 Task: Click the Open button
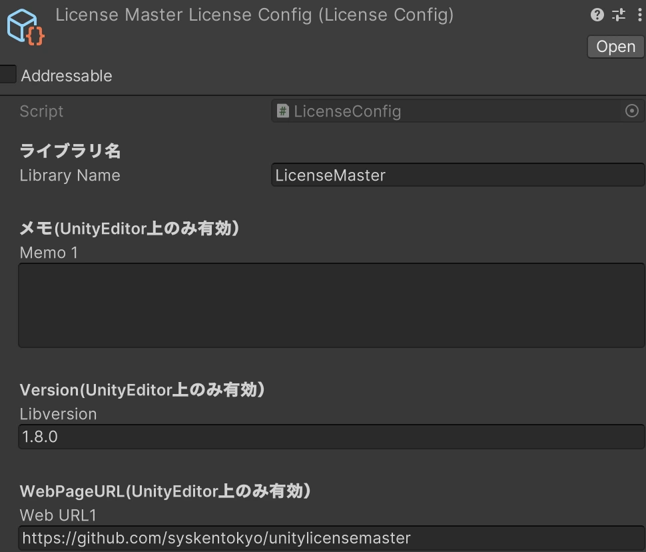(615, 47)
